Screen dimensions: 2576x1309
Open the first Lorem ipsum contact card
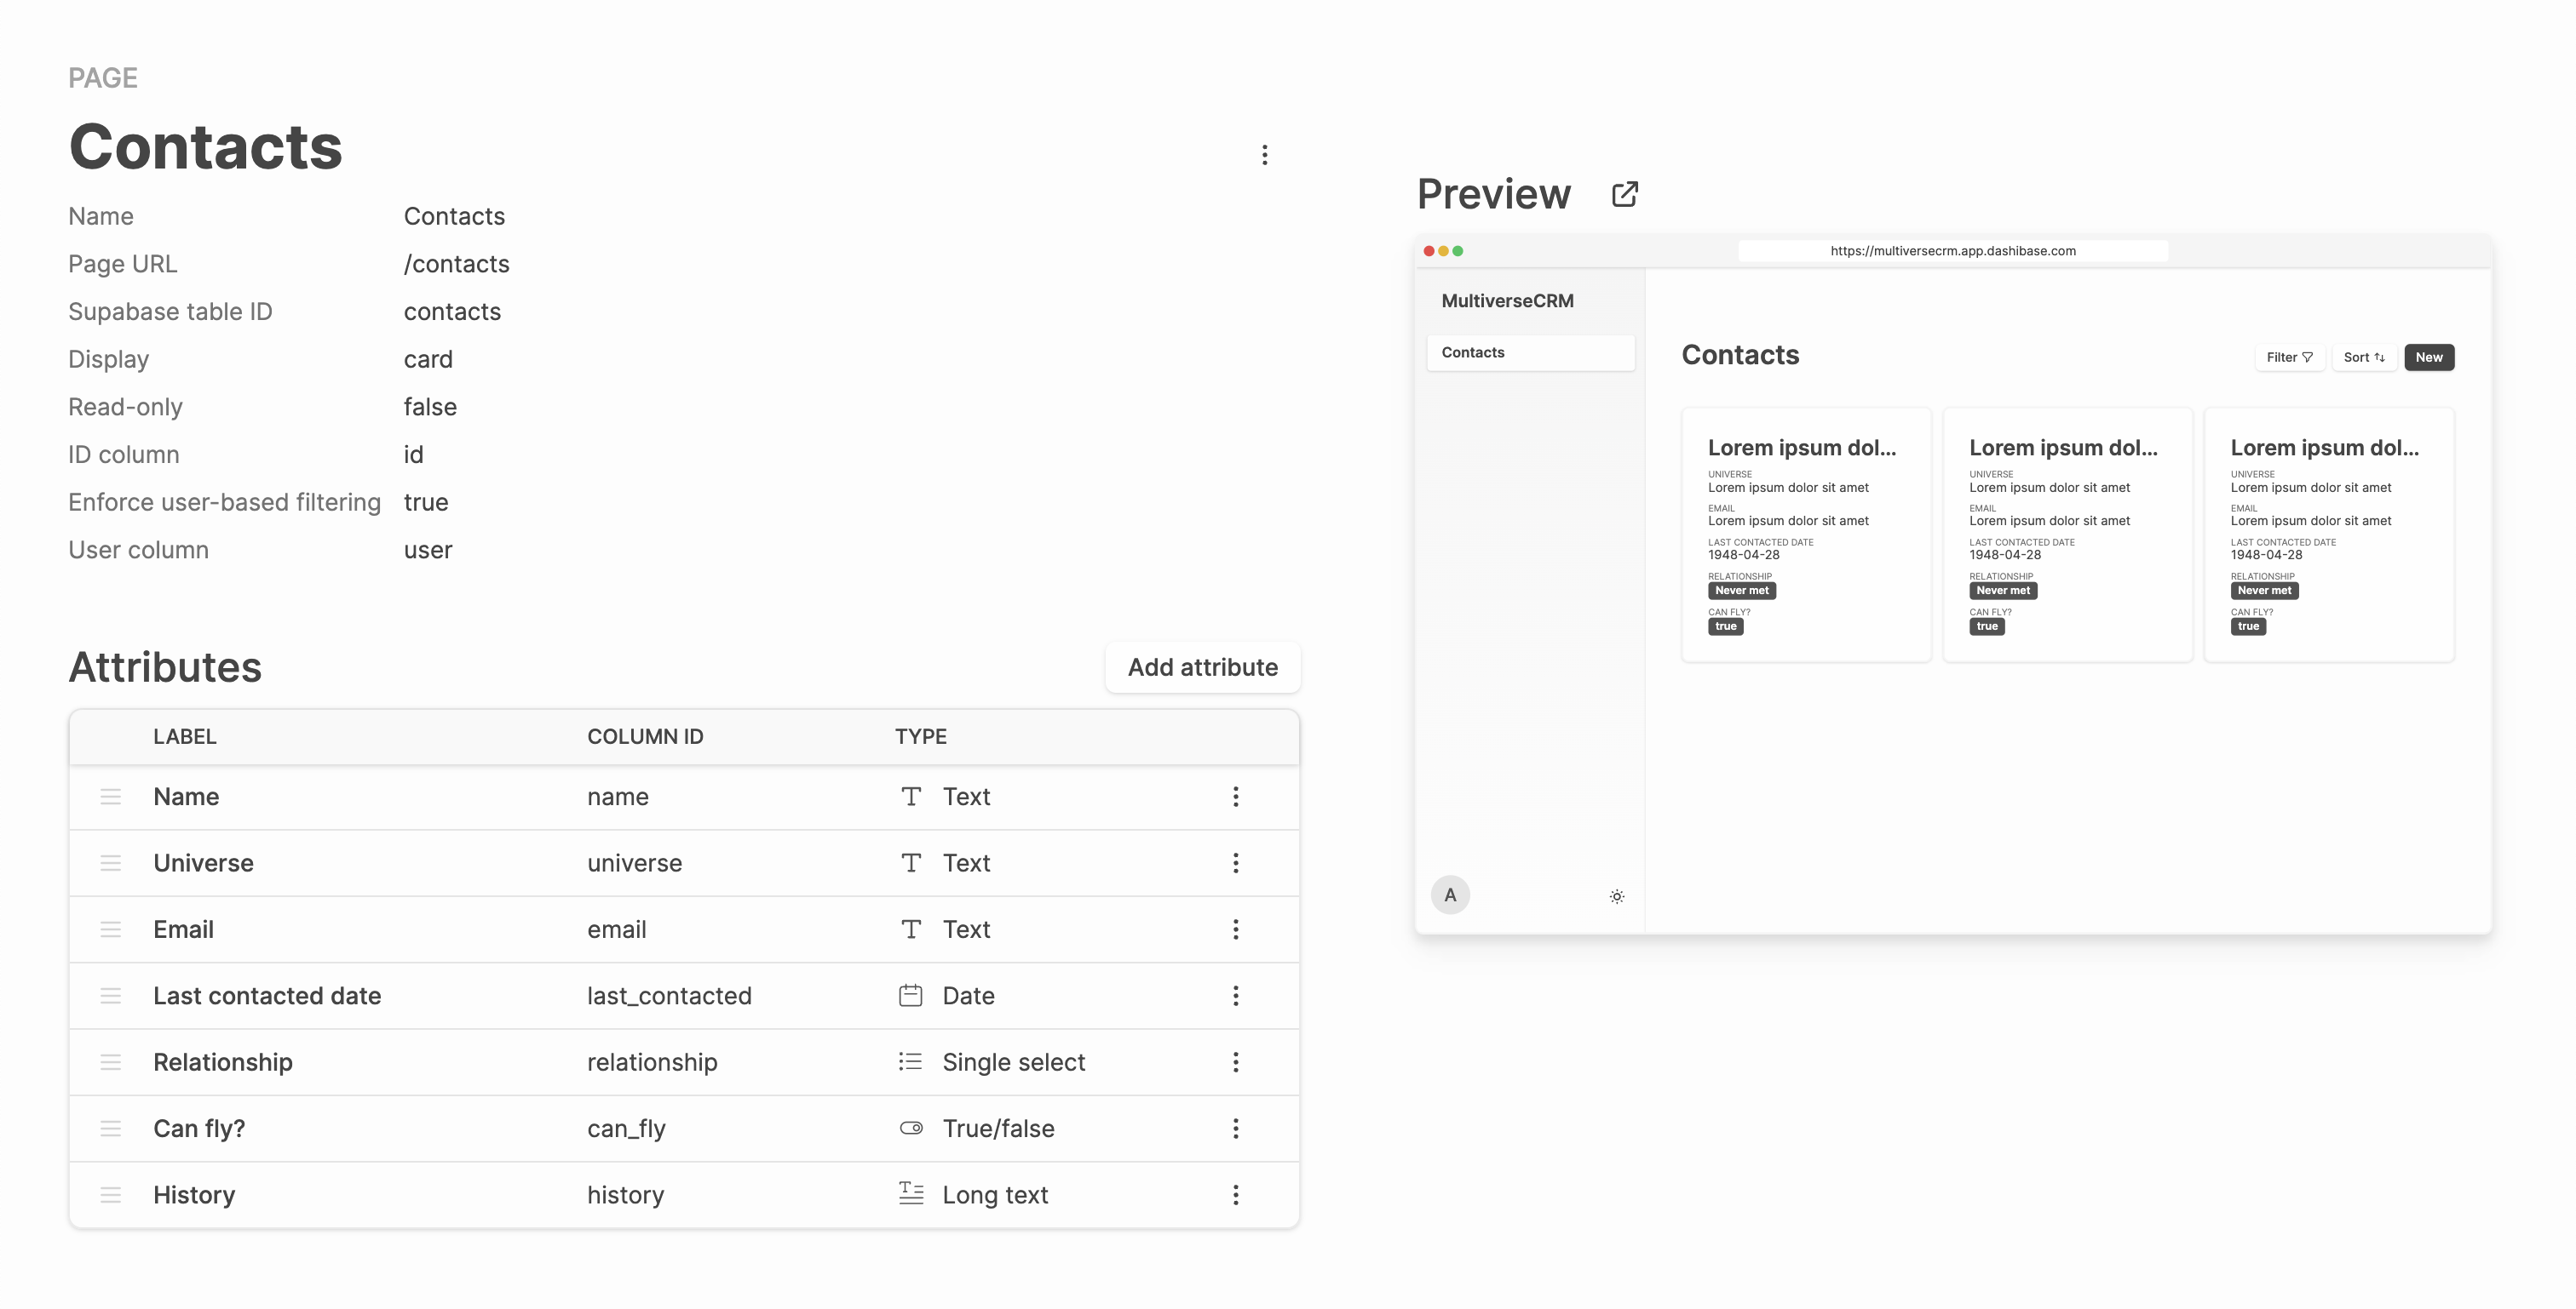pos(1806,534)
